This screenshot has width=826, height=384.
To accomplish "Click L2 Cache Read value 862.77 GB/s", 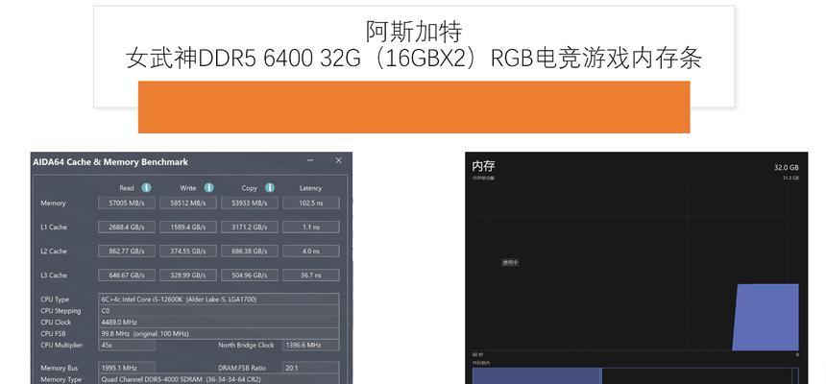I will tap(127, 252).
